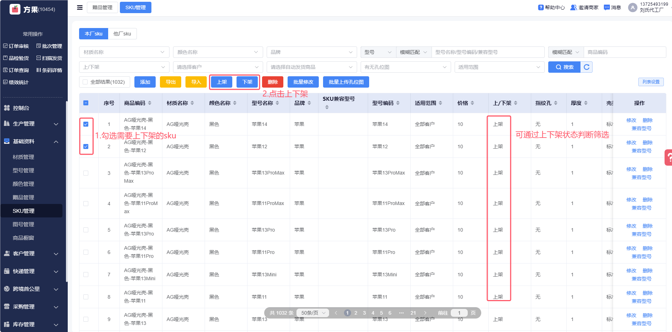Click the invite merchant icon
Viewport: 672px width, 332px height.
click(573, 7)
